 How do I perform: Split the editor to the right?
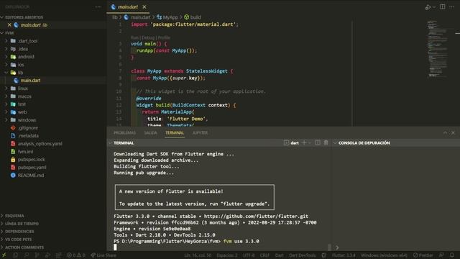(x=443, y=6)
